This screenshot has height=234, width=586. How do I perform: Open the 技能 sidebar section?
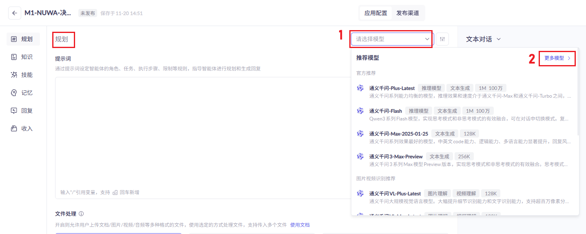coord(23,75)
